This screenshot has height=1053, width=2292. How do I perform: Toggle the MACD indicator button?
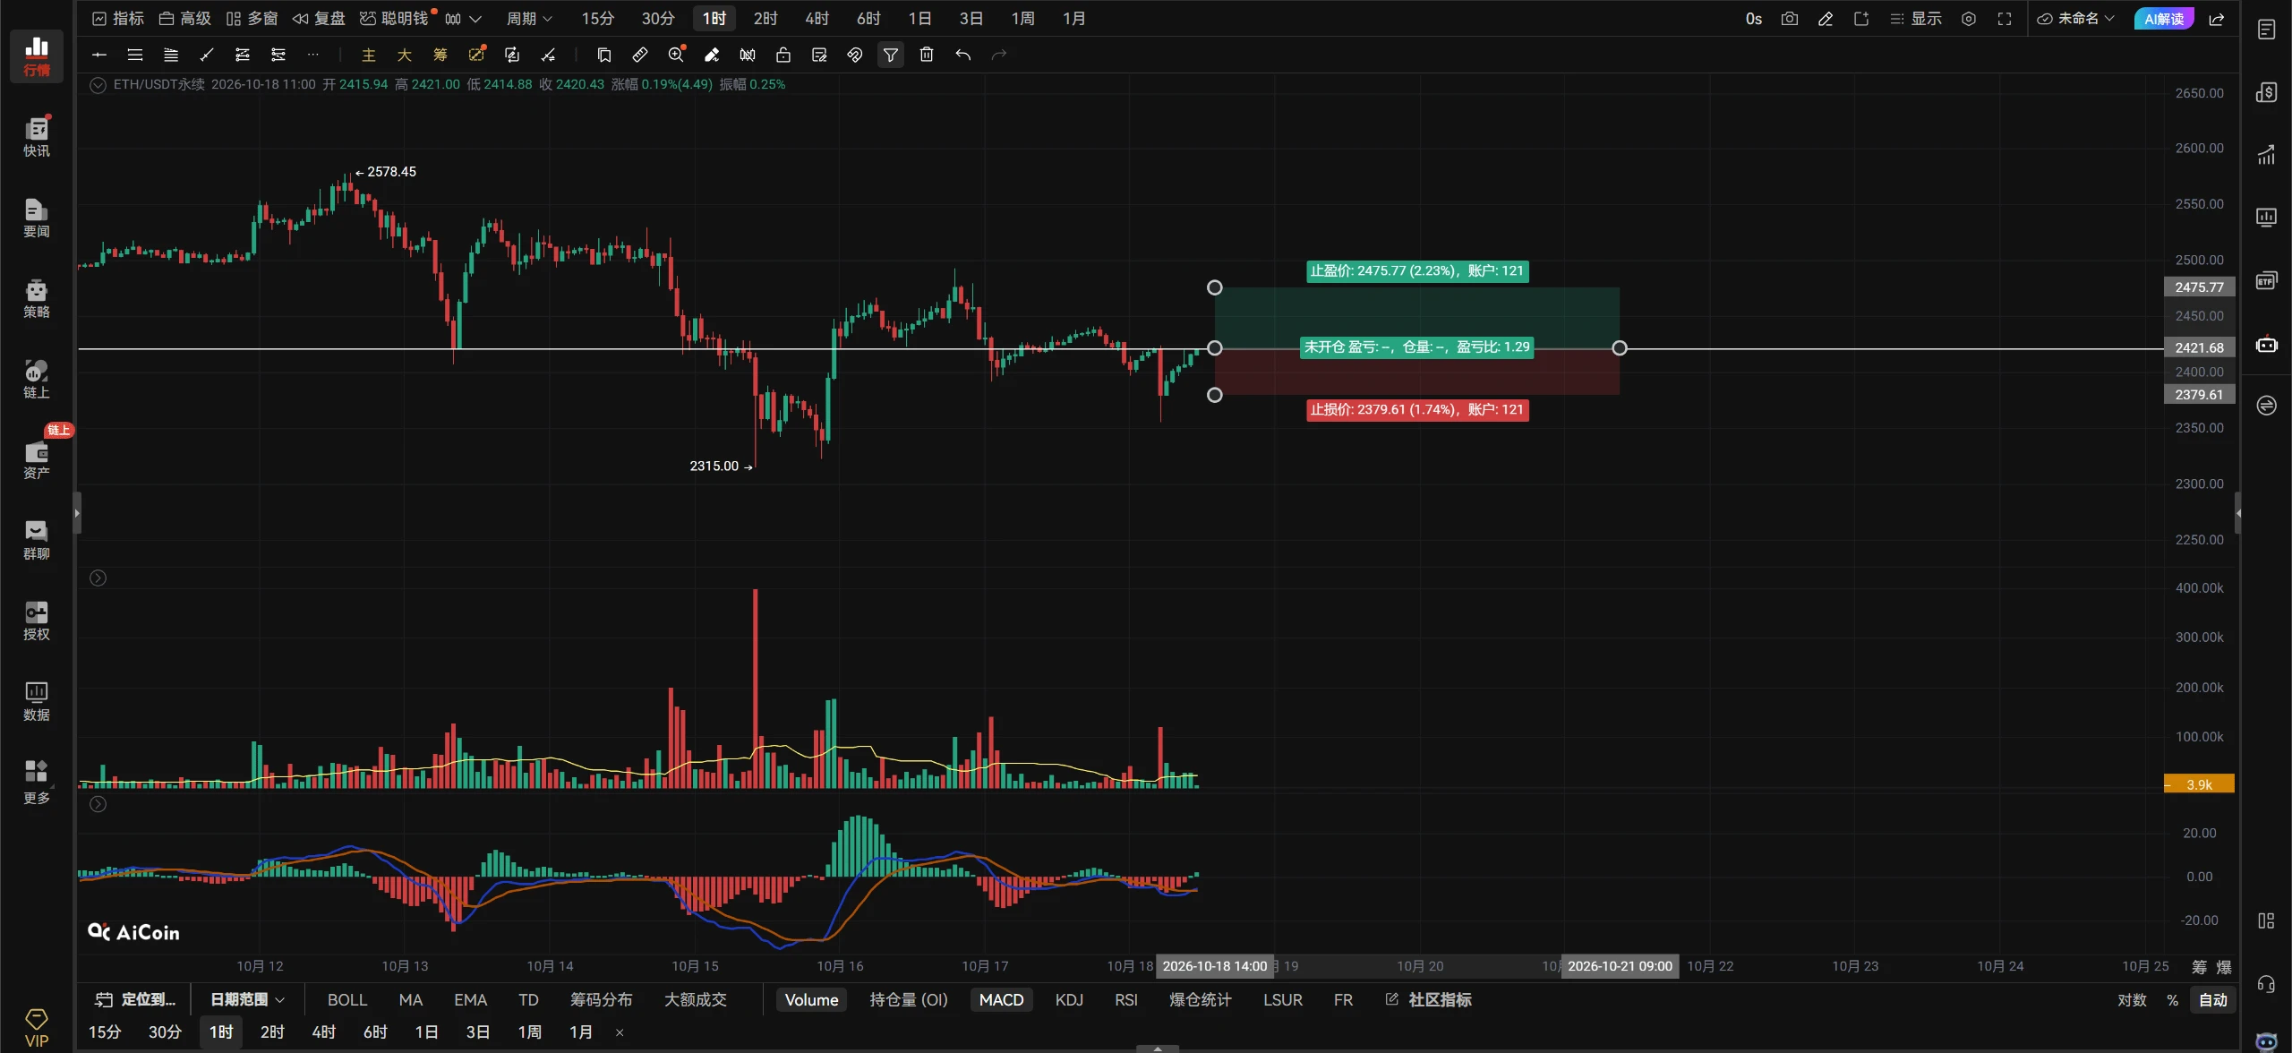coord(1001,999)
